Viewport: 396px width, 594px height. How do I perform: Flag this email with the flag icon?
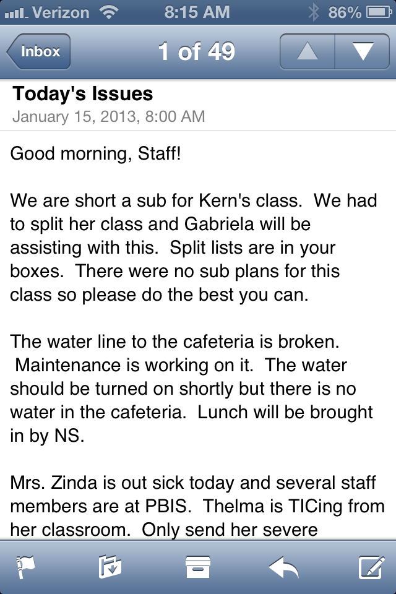(26, 567)
